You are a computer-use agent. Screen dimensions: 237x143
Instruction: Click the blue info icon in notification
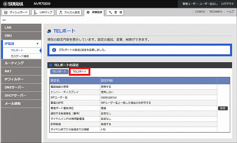(x=54, y=50)
